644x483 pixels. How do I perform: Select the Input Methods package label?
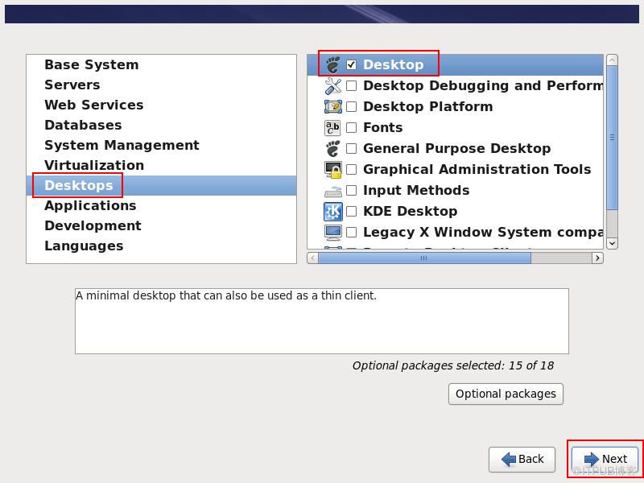[x=416, y=190]
